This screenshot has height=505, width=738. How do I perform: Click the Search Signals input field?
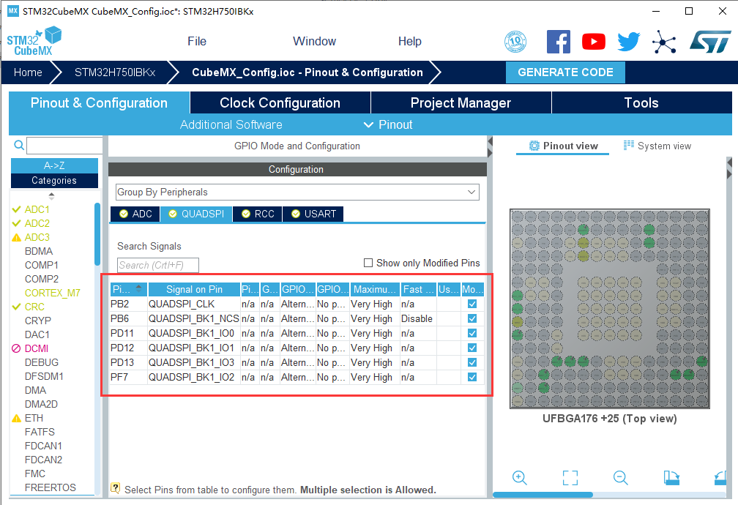tap(157, 265)
